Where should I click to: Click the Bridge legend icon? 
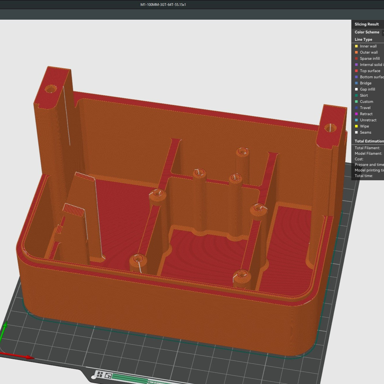tap(356, 83)
